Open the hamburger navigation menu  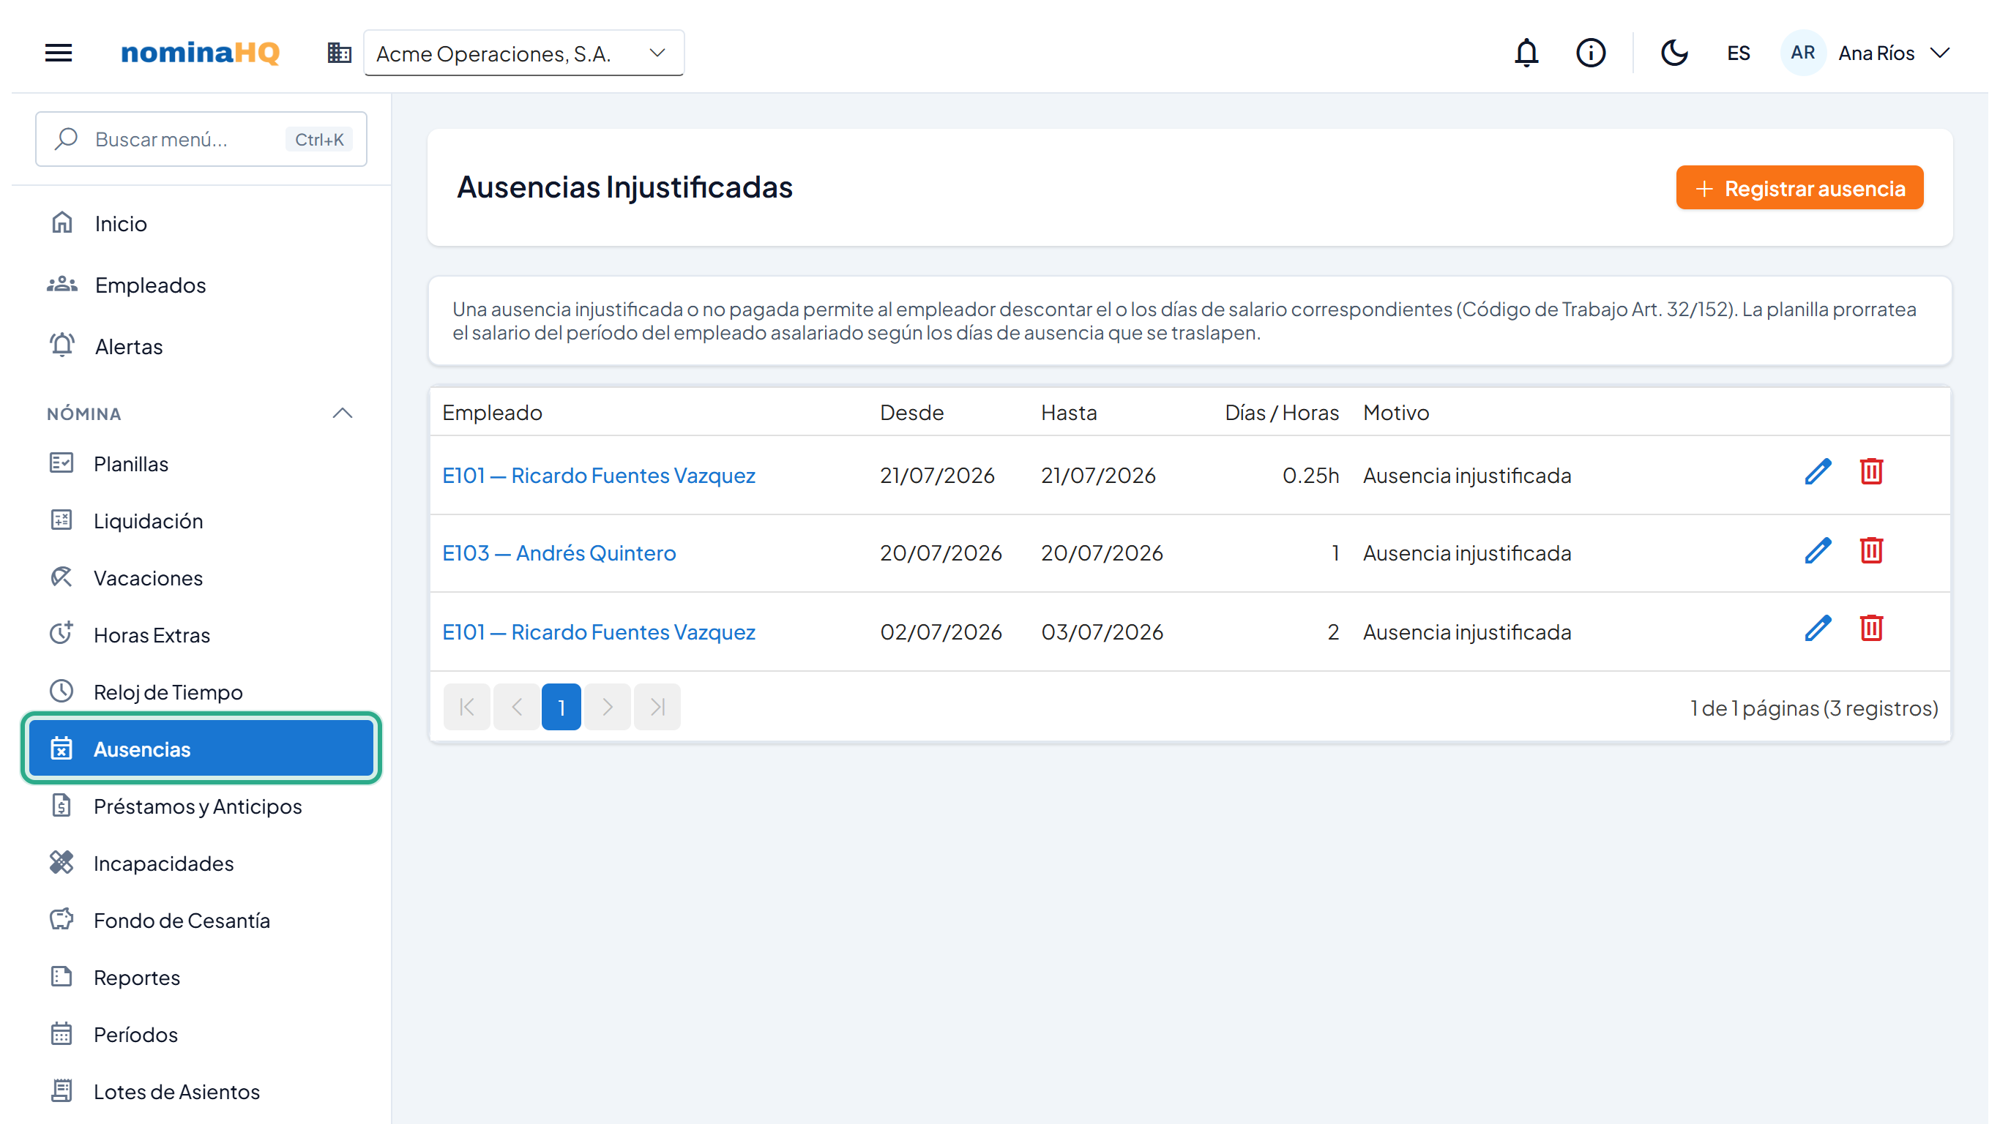pos(59,53)
